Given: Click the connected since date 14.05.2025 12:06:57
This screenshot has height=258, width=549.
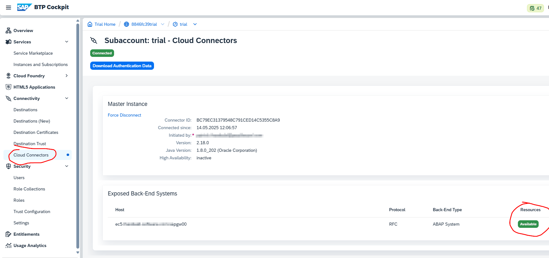Looking at the screenshot, I should tap(217, 128).
